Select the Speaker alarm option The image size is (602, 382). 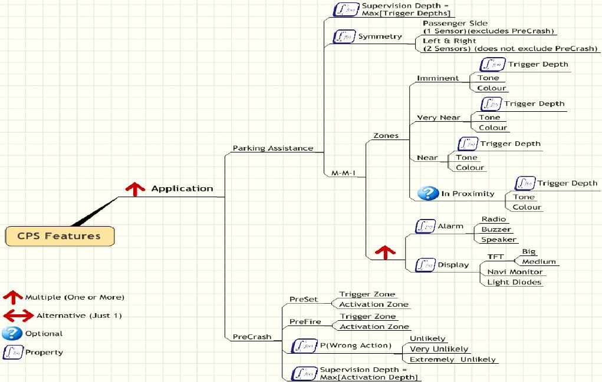[x=499, y=240]
